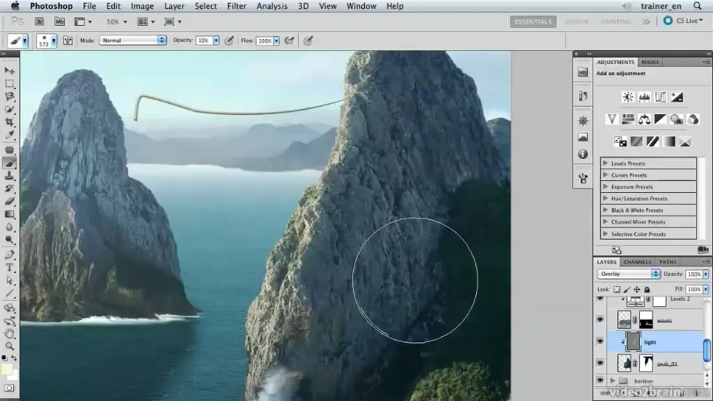Hide the peak_01 layer
The width and height of the screenshot is (713, 401).
(x=600, y=363)
